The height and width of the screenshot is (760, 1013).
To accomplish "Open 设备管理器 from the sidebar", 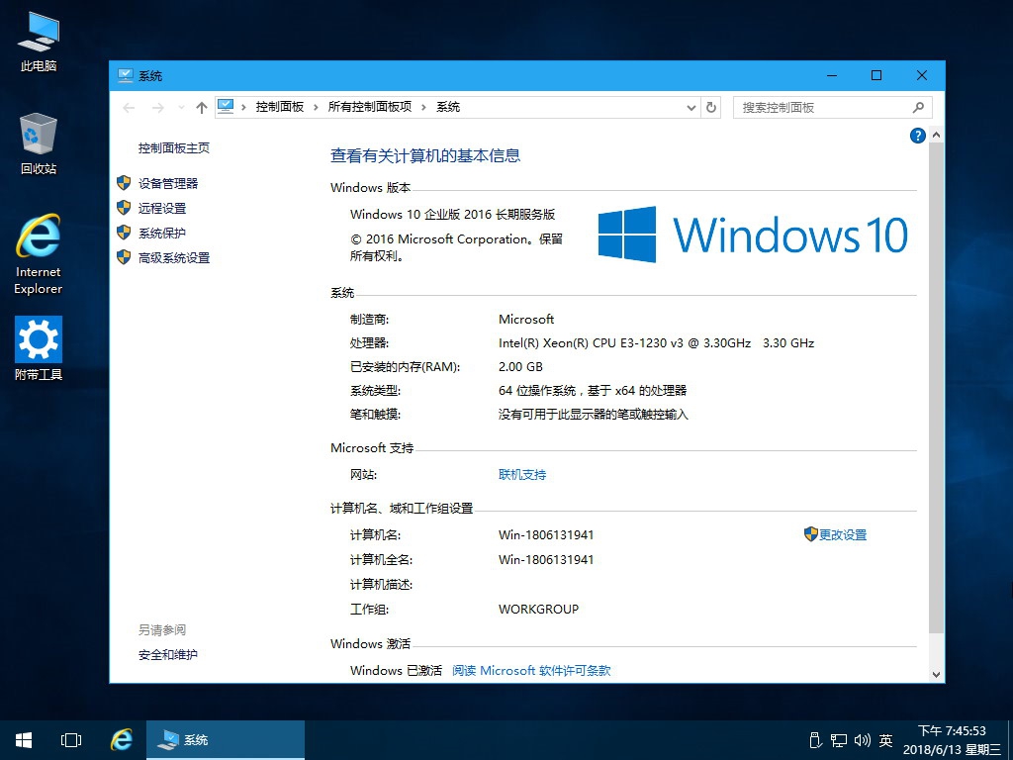I will click(168, 183).
